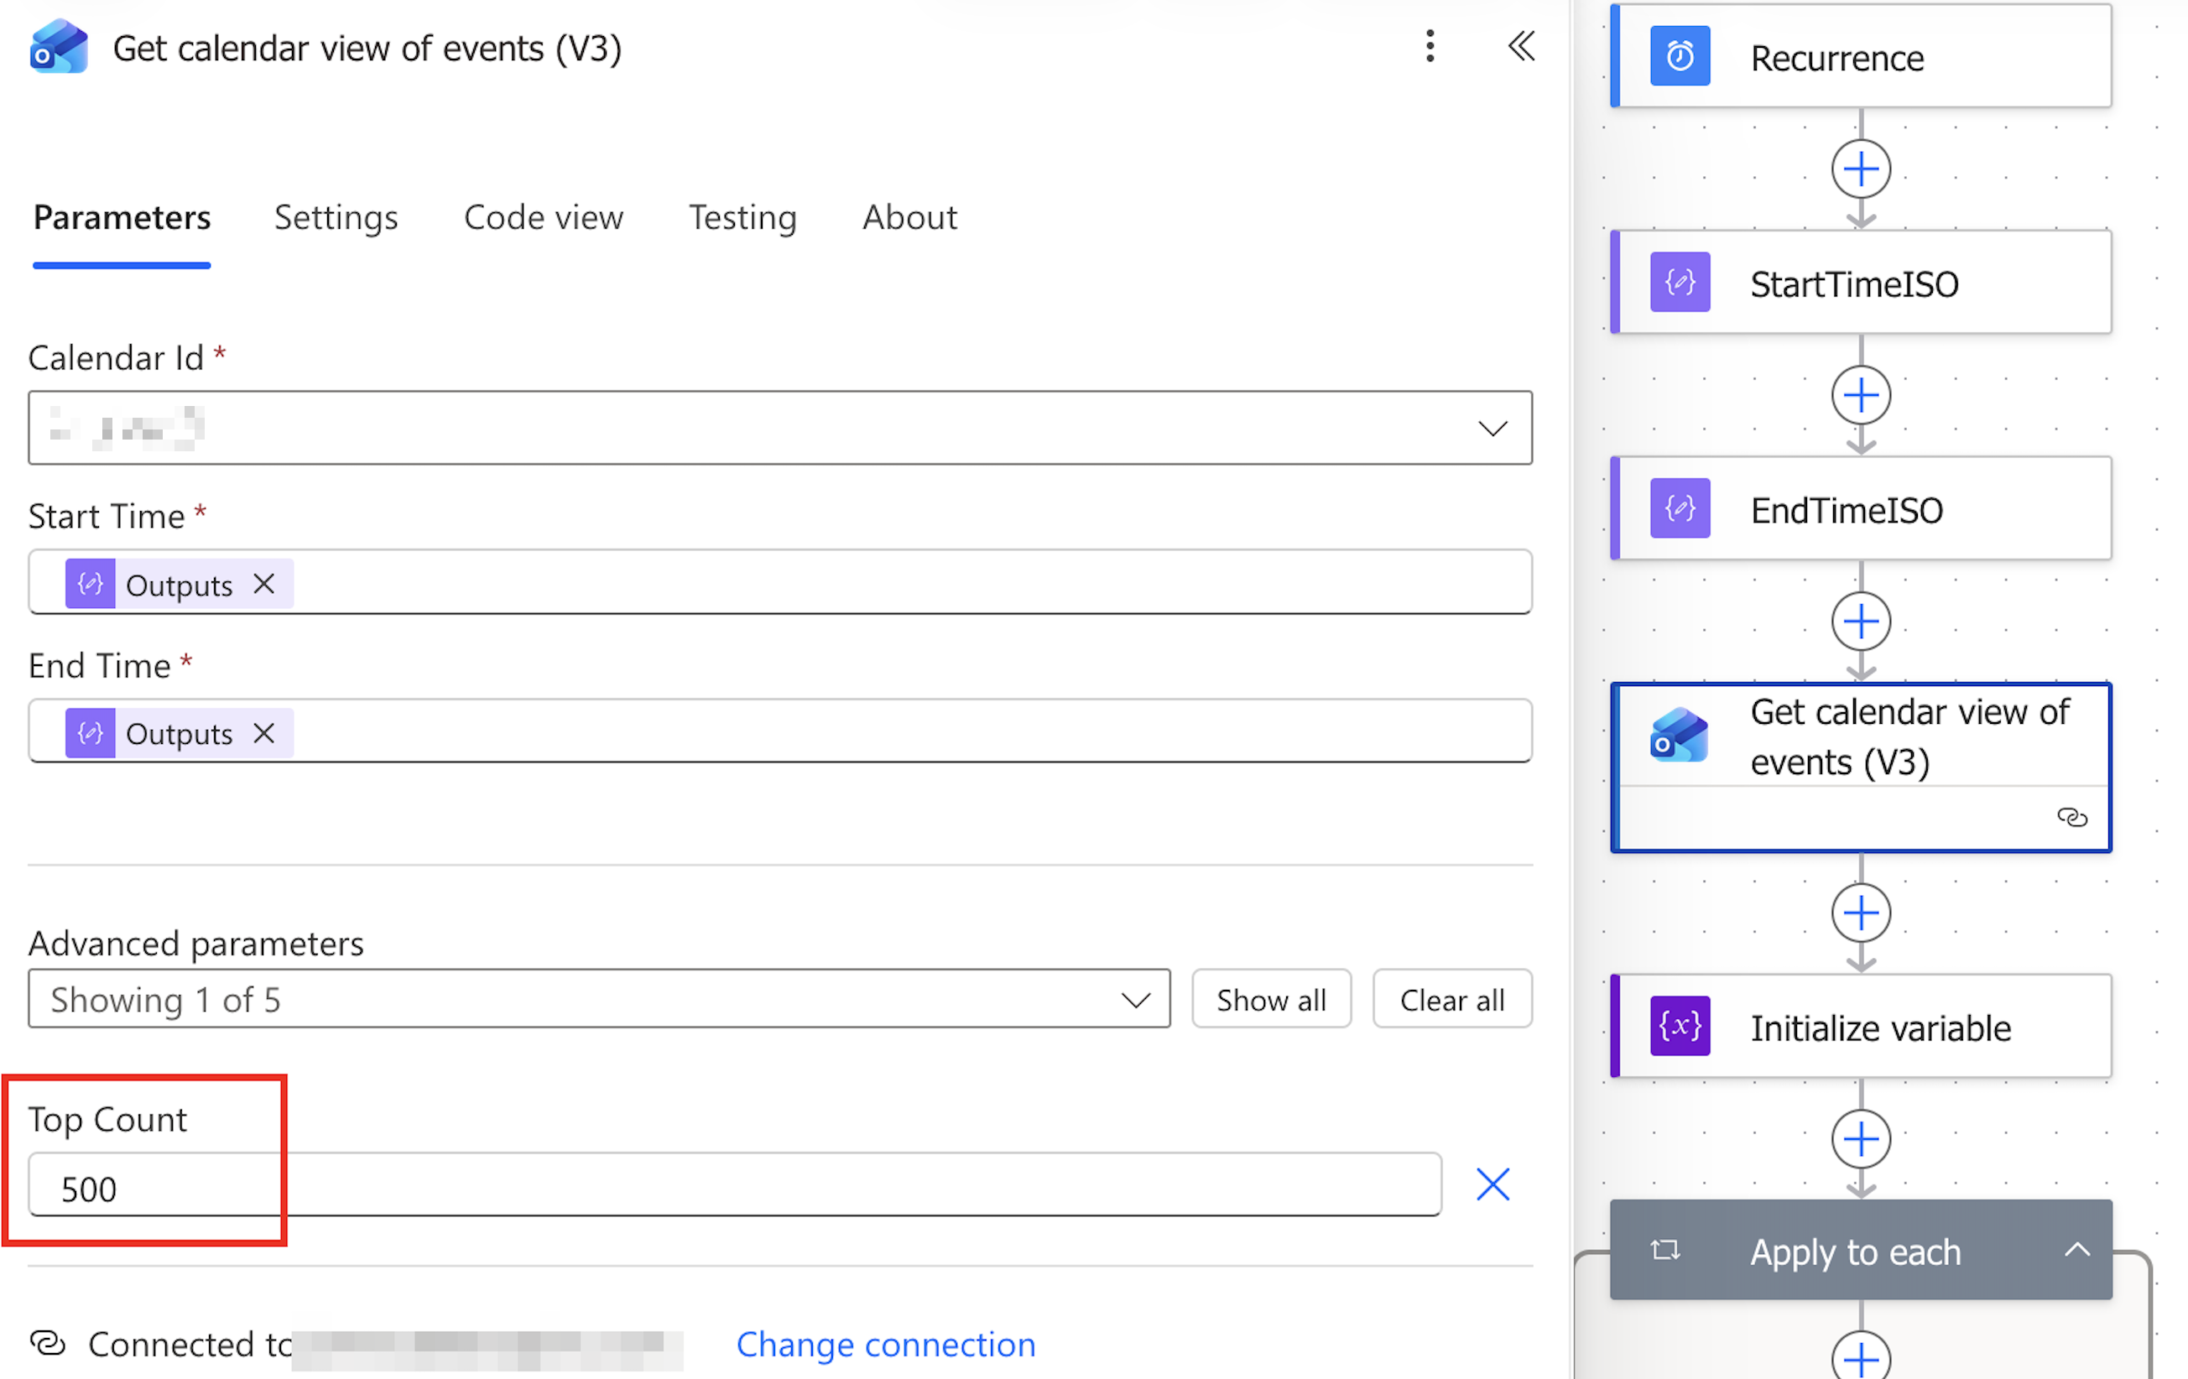The width and height of the screenshot is (2188, 1379).
Task: Add a step inside Apply to each
Action: point(1861,1358)
